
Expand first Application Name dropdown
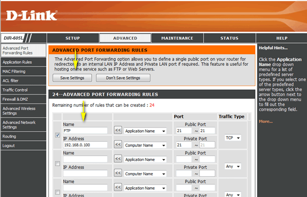click(x=146, y=131)
